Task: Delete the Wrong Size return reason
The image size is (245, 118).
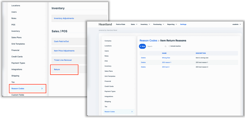Action: coord(143,58)
